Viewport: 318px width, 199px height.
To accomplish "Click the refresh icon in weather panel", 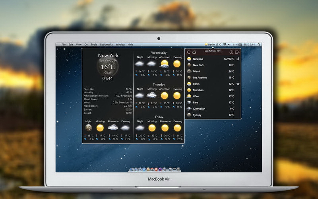I will 189,52.
